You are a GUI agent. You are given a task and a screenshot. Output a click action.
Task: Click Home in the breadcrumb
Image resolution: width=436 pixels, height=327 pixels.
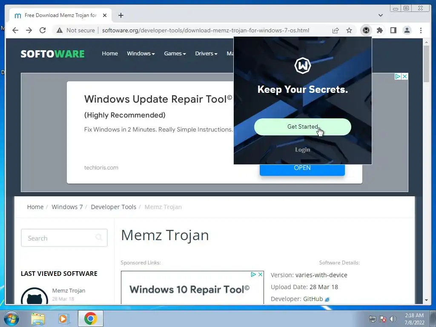pos(35,207)
